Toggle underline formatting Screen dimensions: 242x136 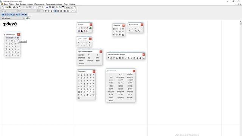(51, 11)
